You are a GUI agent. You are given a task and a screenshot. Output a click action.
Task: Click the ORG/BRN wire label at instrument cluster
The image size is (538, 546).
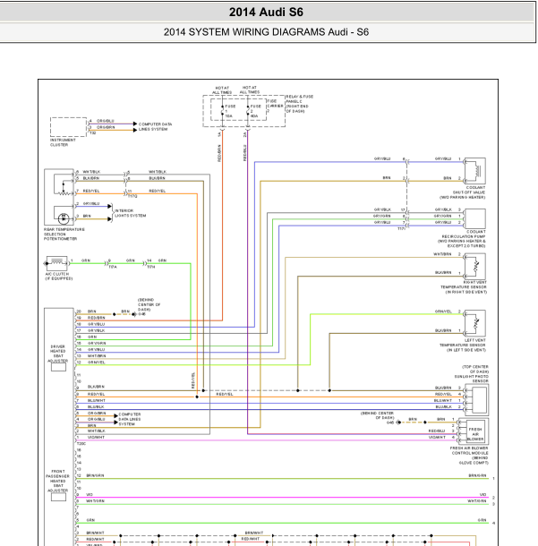coord(106,127)
